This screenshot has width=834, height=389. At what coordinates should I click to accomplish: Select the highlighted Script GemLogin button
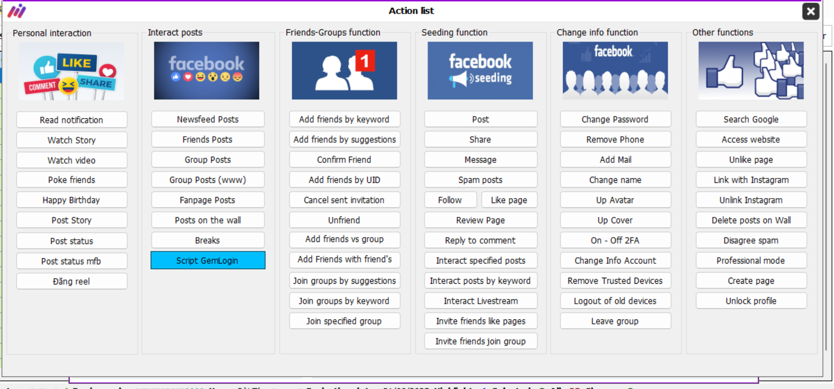[x=208, y=260]
